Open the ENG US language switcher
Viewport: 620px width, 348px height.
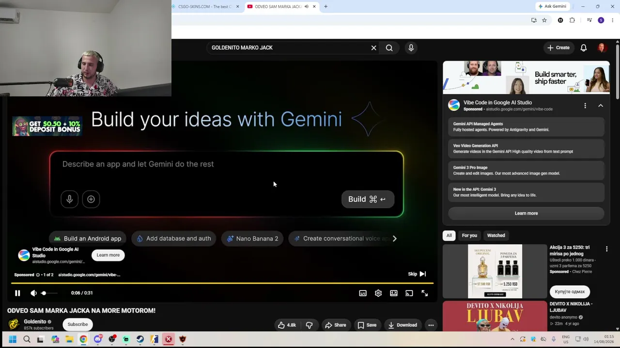pyautogui.click(x=566, y=339)
